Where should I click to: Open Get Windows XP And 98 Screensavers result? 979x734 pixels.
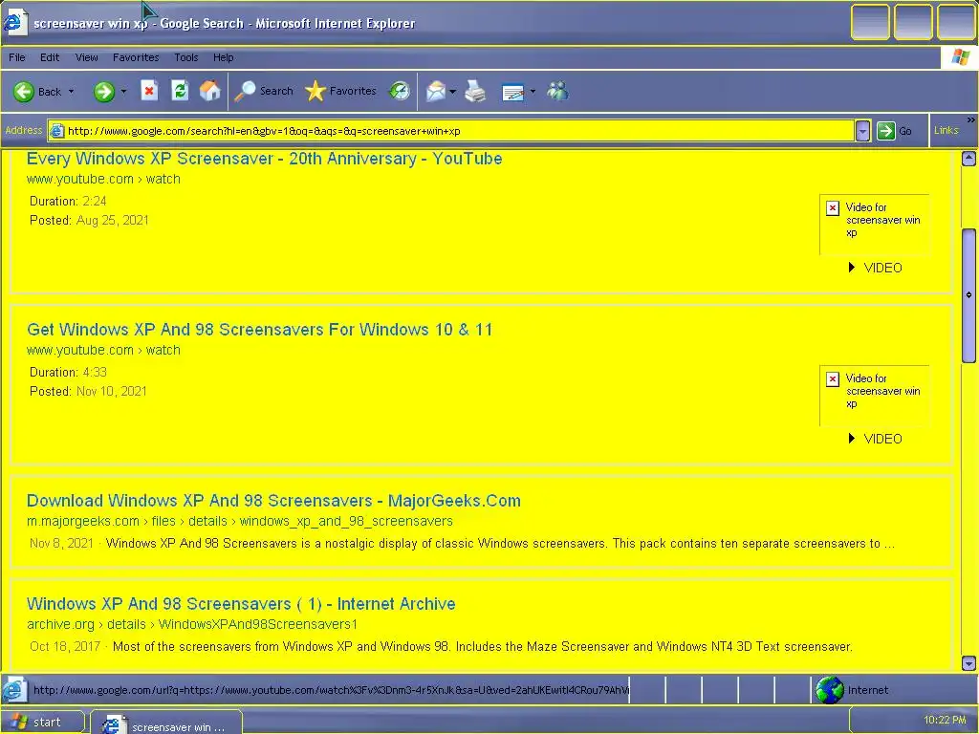pyautogui.click(x=260, y=330)
